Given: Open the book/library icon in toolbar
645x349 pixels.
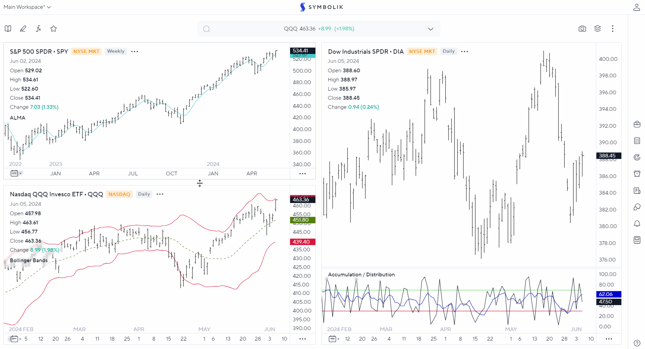Looking at the screenshot, I should (x=8, y=29).
